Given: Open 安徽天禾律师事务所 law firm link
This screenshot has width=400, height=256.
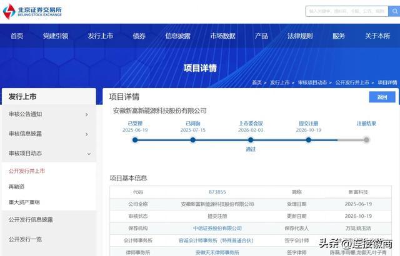Looking at the screenshot, I should [217, 252].
